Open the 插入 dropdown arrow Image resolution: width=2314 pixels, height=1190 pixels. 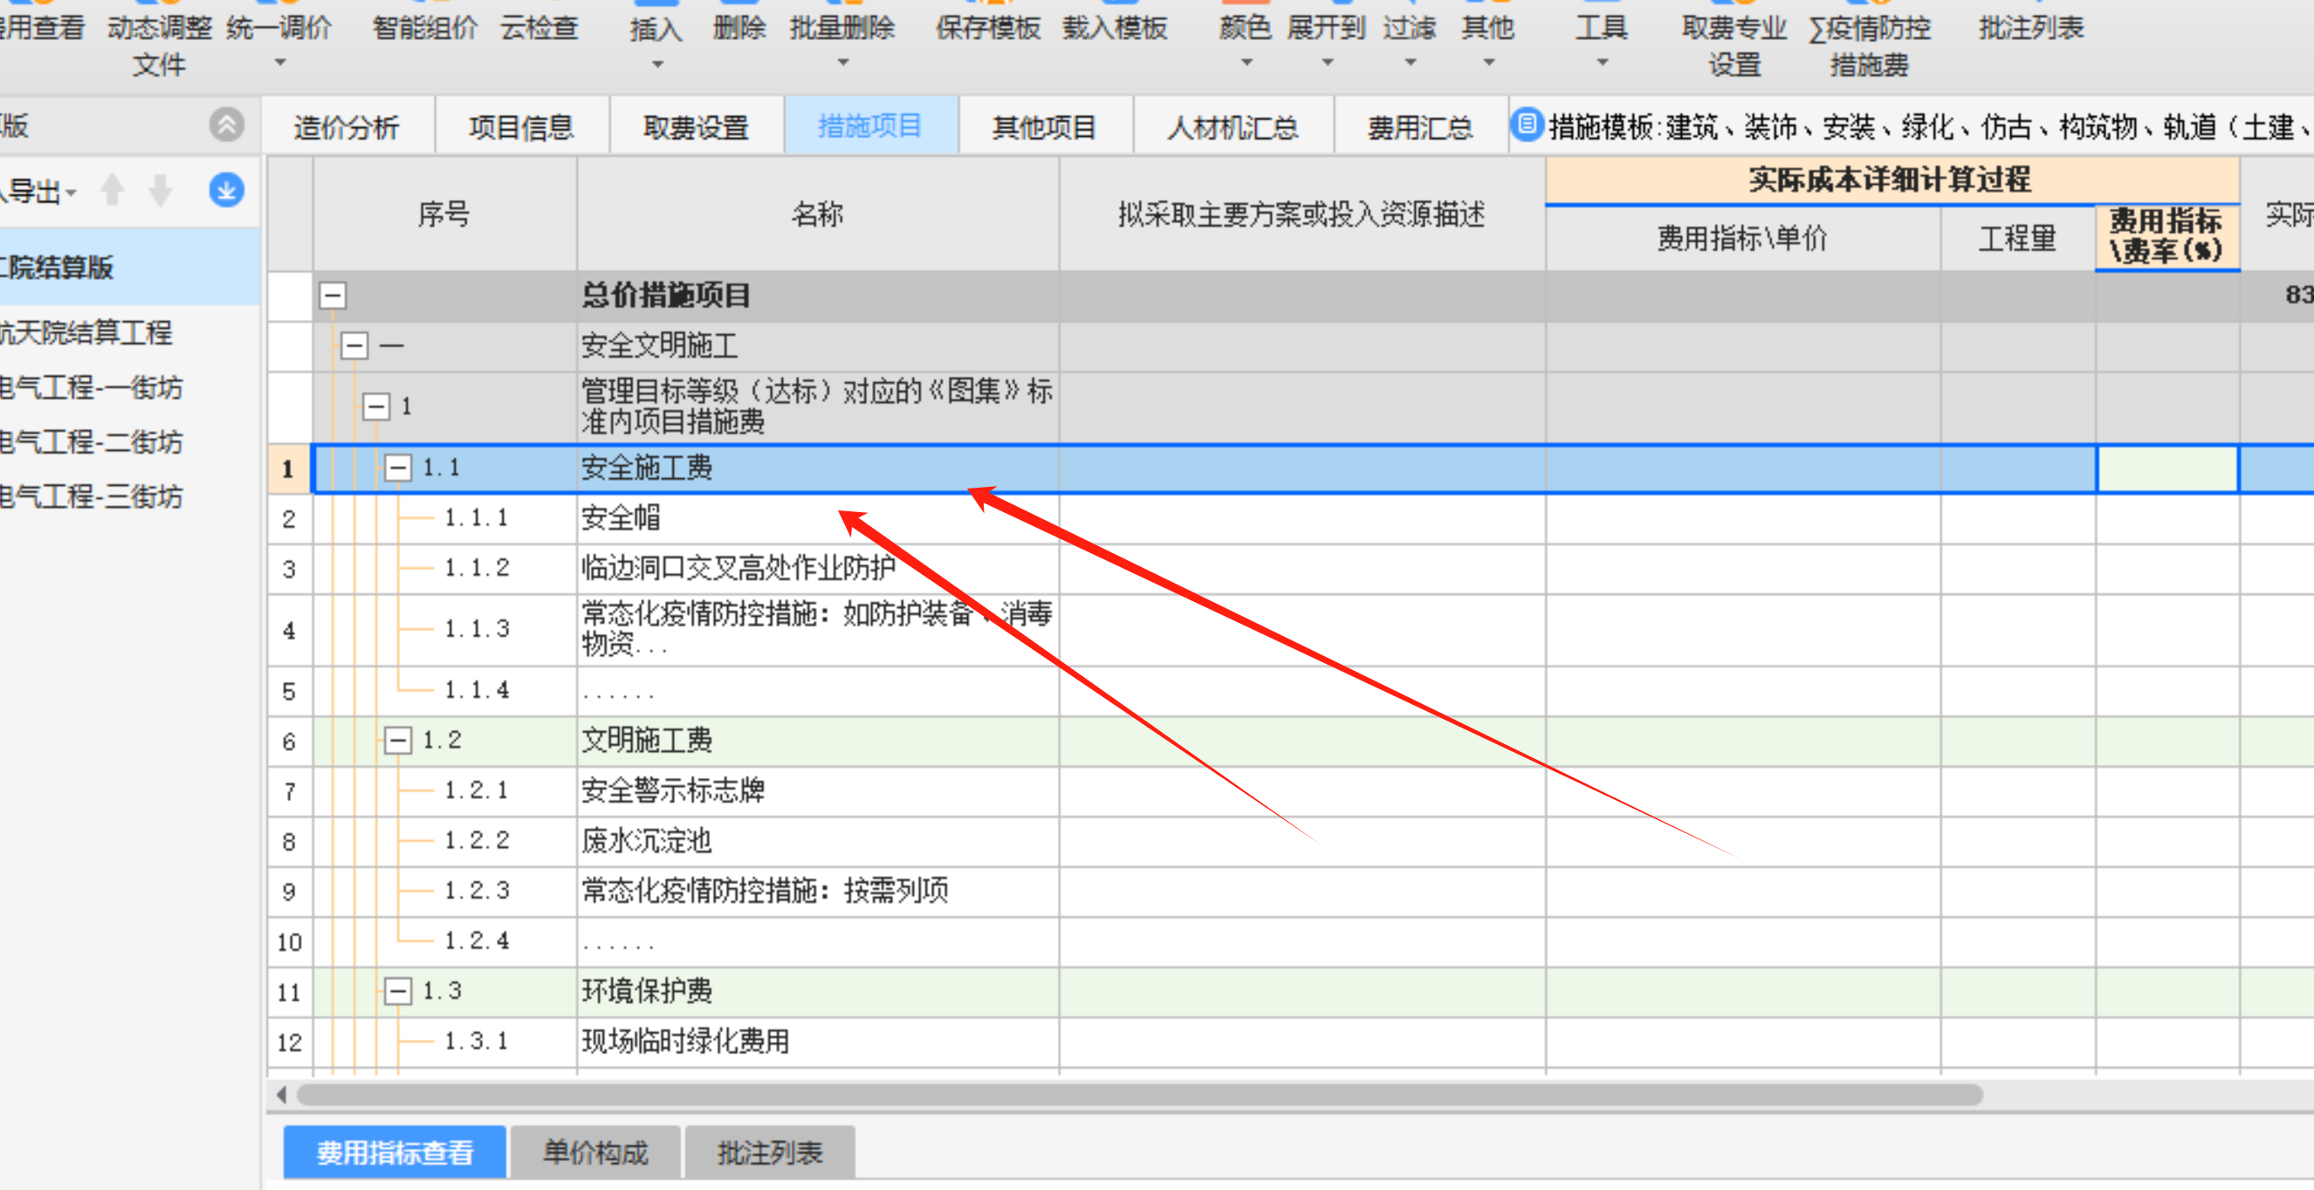[657, 64]
